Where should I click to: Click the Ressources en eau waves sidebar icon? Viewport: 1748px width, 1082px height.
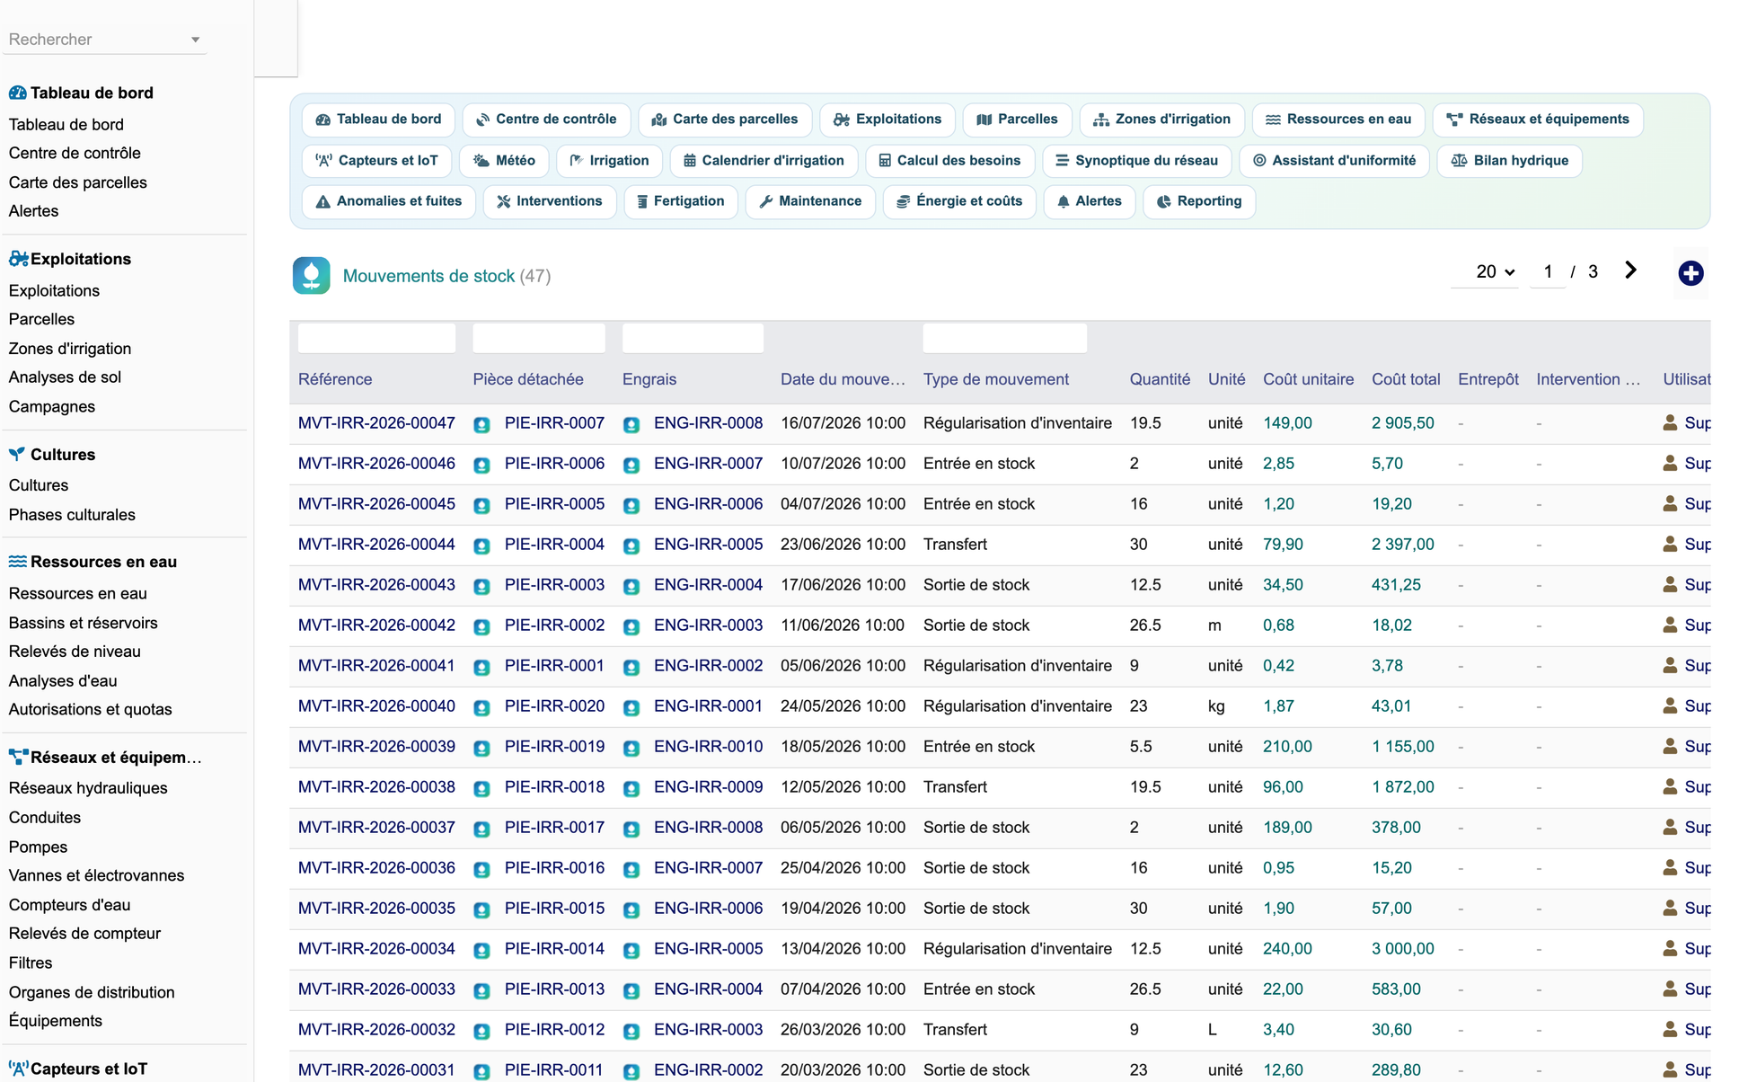click(x=17, y=562)
